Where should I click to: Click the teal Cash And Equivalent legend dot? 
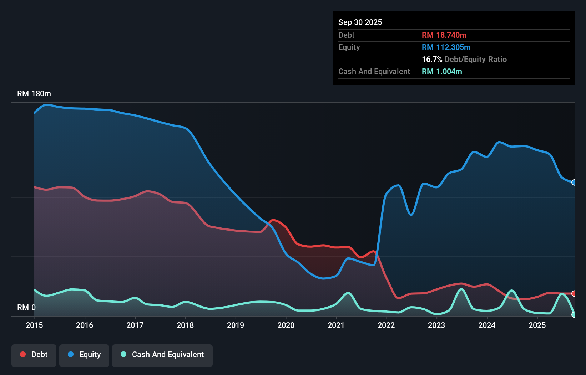[x=123, y=354]
